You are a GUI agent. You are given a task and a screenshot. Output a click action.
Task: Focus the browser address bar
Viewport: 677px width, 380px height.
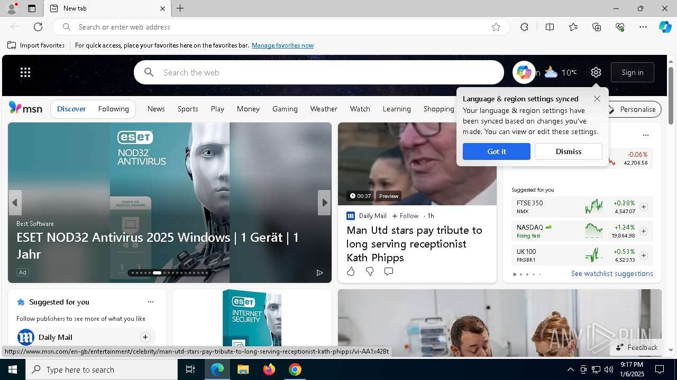click(280, 27)
